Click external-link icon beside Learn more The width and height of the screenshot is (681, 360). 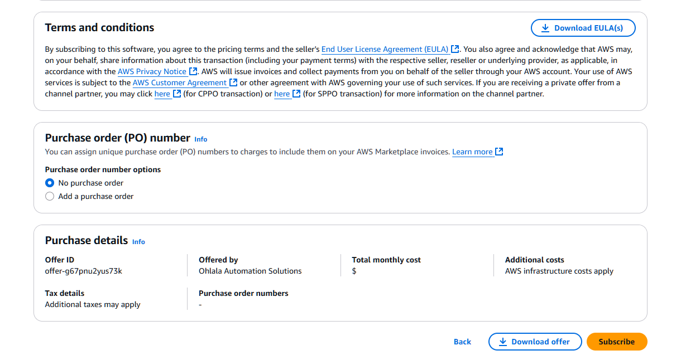pyautogui.click(x=499, y=152)
